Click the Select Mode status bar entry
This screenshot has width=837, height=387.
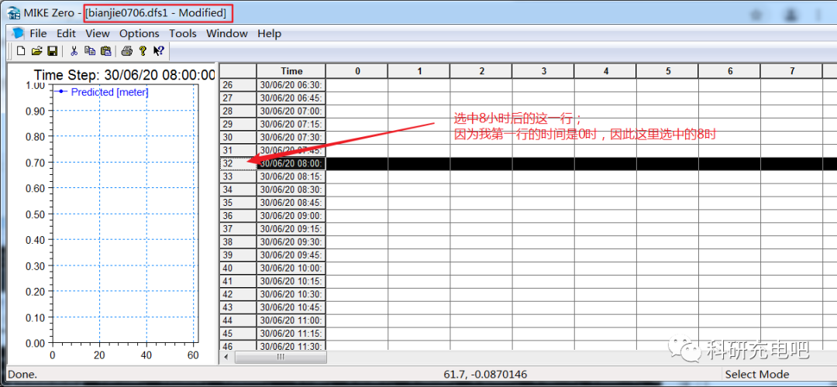click(757, 375)
